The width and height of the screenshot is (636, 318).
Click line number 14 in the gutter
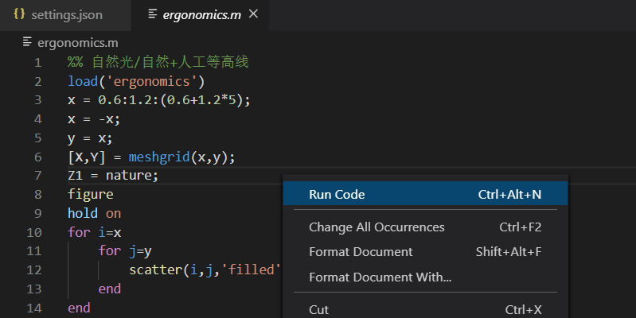point(34,308)
